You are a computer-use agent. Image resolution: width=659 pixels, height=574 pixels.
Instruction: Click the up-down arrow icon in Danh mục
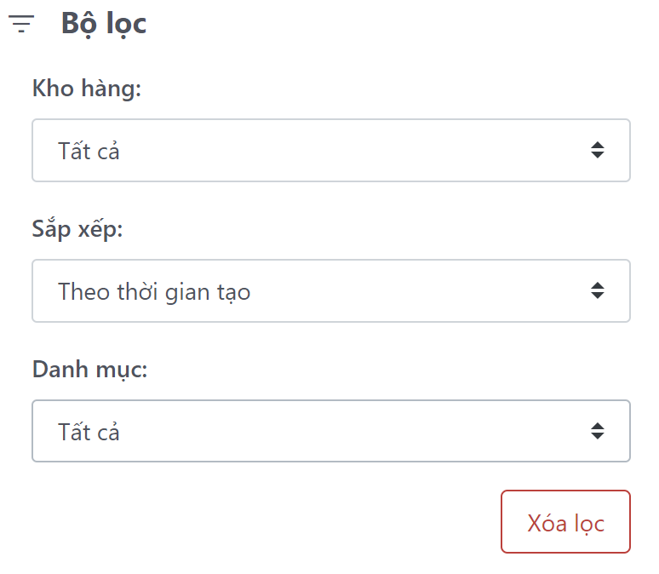click(598, 432)
